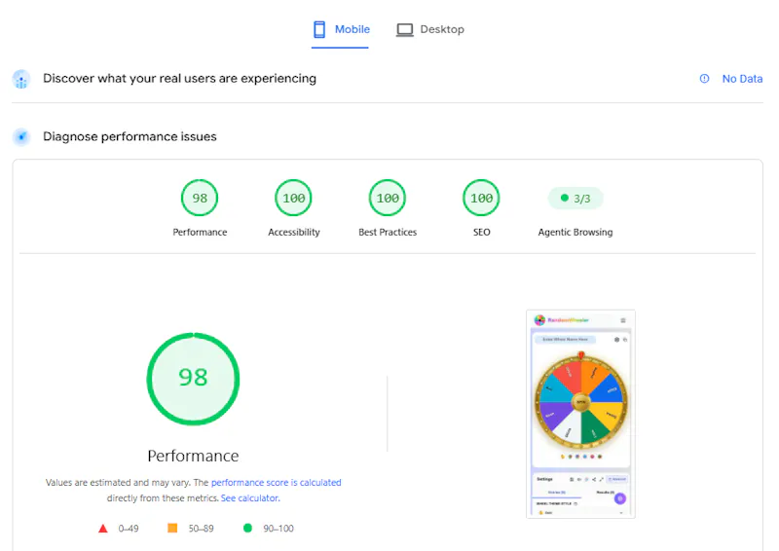The image size is (779, 551).
Task: Click the 0–49 legend text
Action: pyautogui.click(x=129, y=529)
